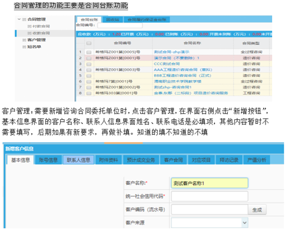This screenshot has height=236, width=292.
Task: Switch to the 联系人信息 tab
Action: (x=78, y=160)
